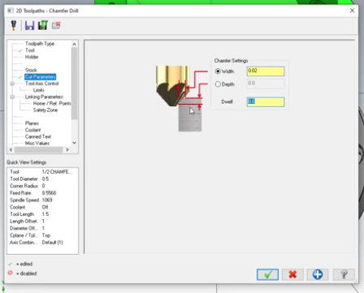Collapse the Tool Axis Control tree node
364x293 pixels.
click(x=12, y=84)
